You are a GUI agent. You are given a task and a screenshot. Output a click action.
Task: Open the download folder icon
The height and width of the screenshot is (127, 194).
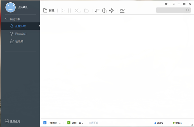coord(86,11)
